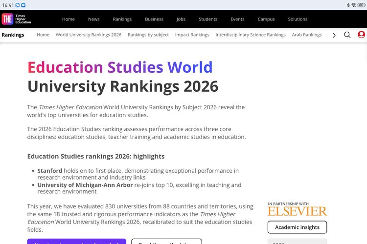This screenshot has height=244, width=367.
Task: Open the Times Higher Education logo
Action: pos(16,19)
